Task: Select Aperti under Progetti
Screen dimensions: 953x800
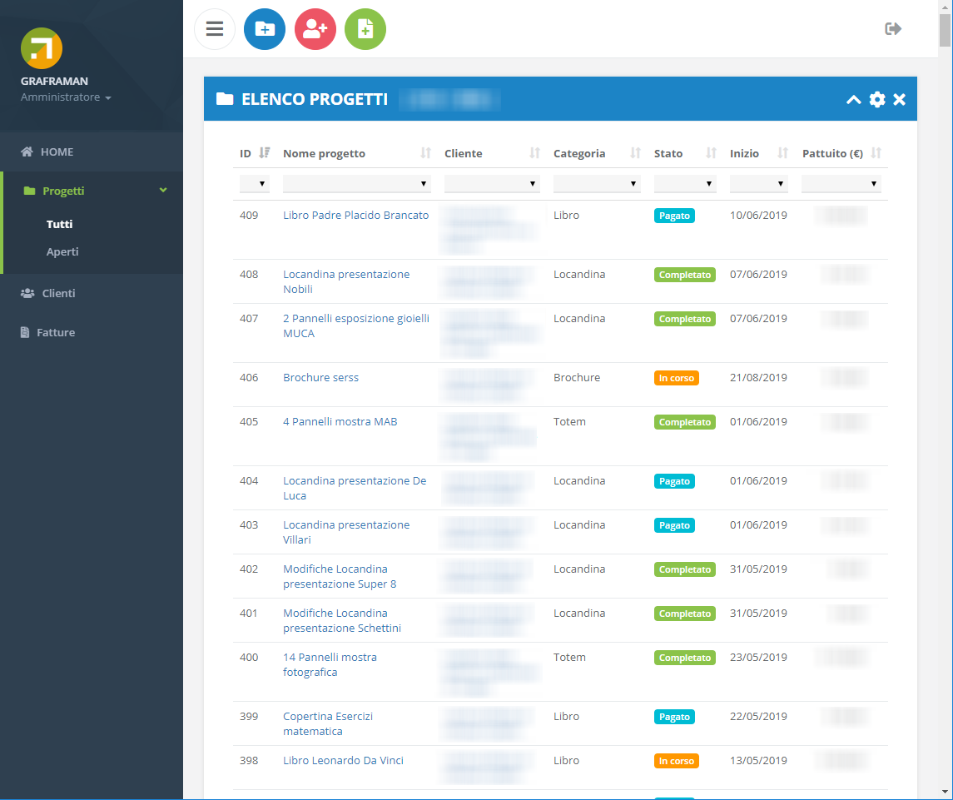Action: pyautogui.click(x=62, y=251)
